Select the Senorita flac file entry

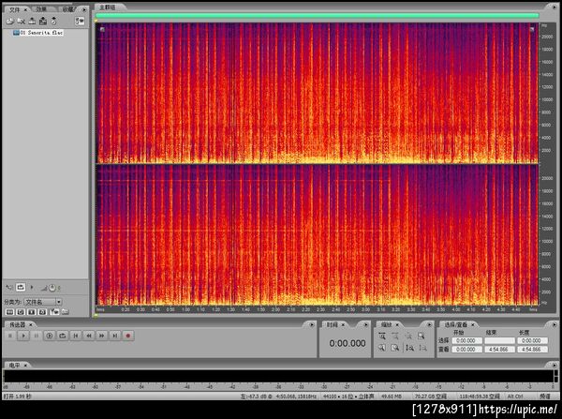pyautogui.click(x=38, y=33)
